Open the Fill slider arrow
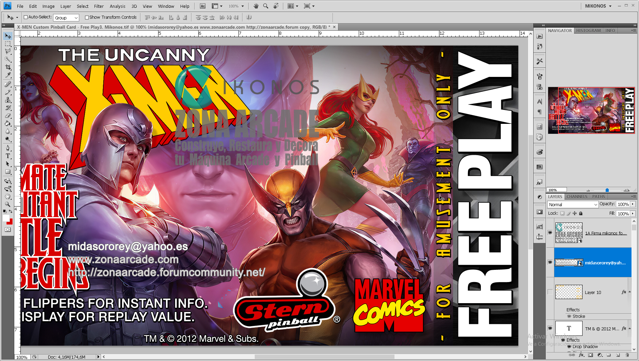Screen dimensions: 639x361 [633, 214]
